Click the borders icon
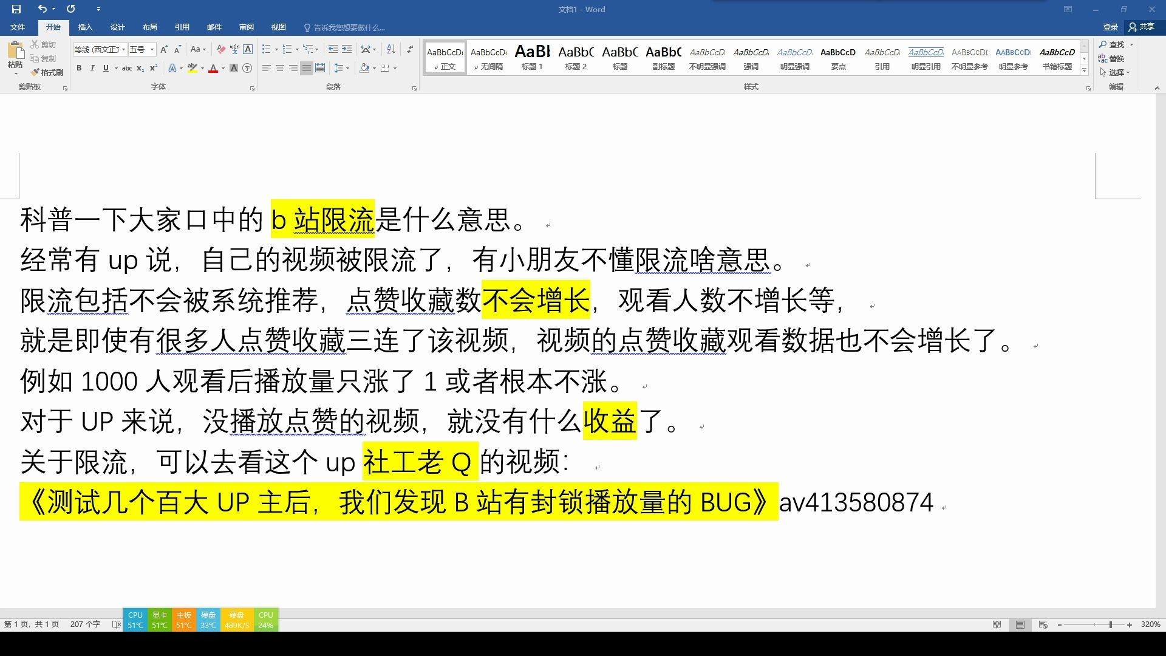The image size is (1166, 656). 384,68
